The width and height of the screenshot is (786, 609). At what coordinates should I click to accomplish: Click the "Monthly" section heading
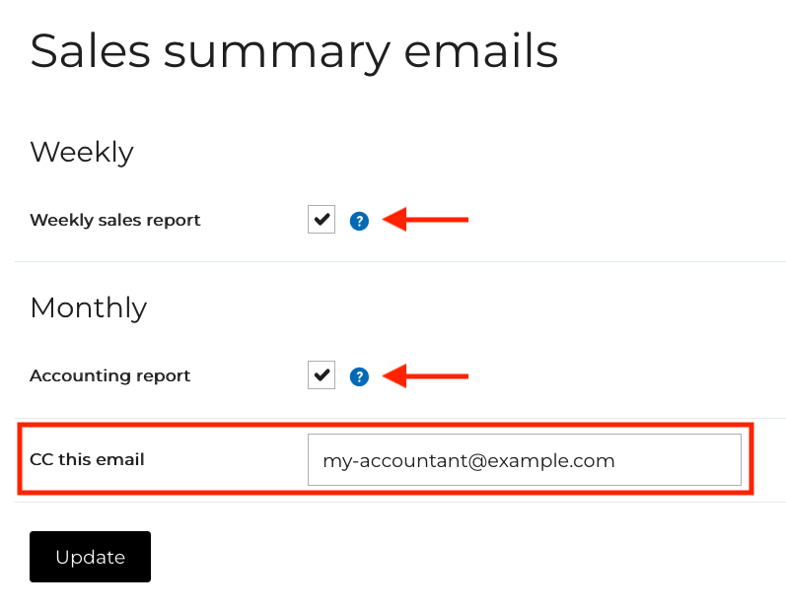click(89, 307)
